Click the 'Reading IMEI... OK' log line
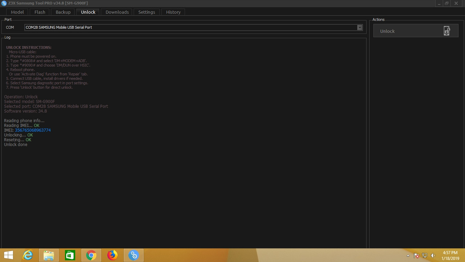This screenshot has height=262, width=465. 22,125
